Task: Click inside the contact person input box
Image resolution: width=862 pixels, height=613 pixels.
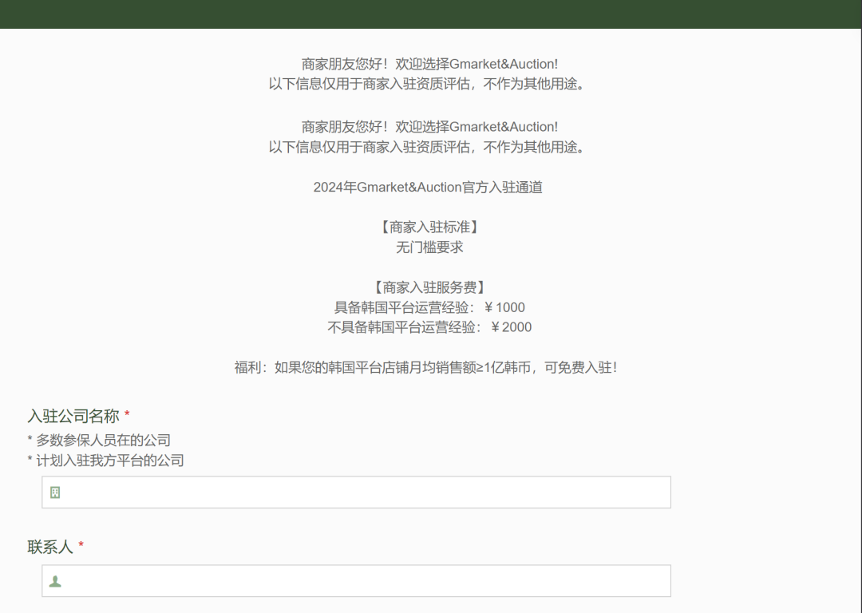Action: pos(357,581)
